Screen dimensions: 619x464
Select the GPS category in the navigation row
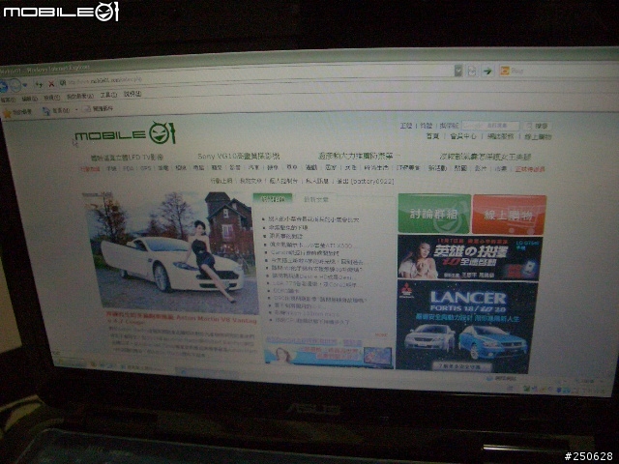click(x=146, y=168)
